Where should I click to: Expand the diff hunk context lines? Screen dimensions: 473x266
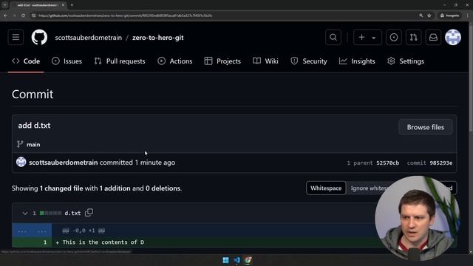click(x=32, y=231)
